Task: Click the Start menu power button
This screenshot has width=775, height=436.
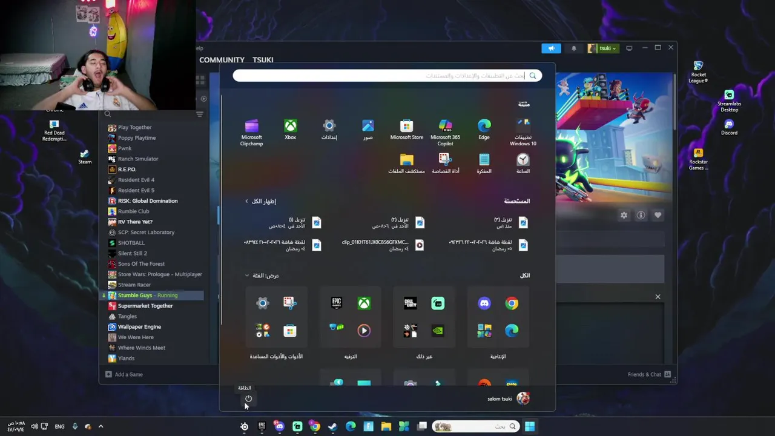Action: pos(248,398)
